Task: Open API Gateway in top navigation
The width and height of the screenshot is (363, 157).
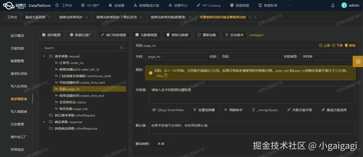Action: [x=208, y=5]
